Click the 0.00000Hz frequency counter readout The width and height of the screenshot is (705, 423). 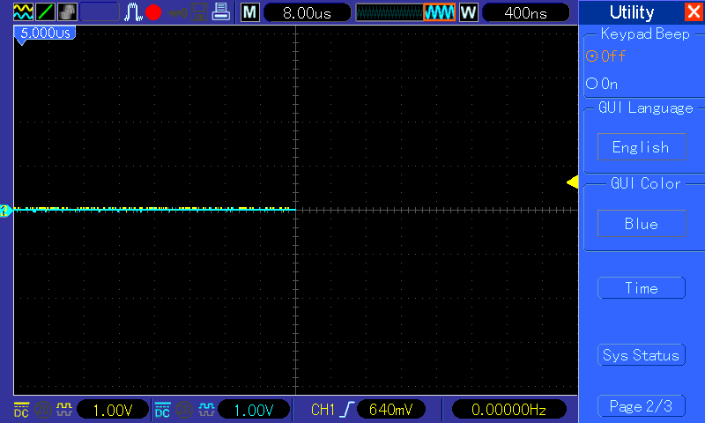coord(508,410)
